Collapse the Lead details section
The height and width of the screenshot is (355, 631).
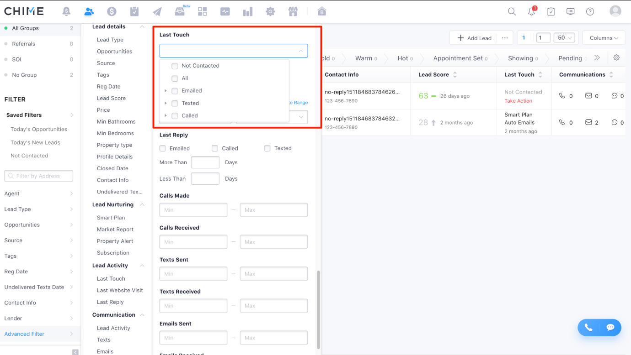point(142,27)
